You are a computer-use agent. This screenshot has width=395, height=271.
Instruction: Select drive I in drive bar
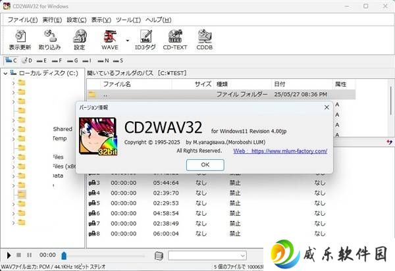coord(87,61)
